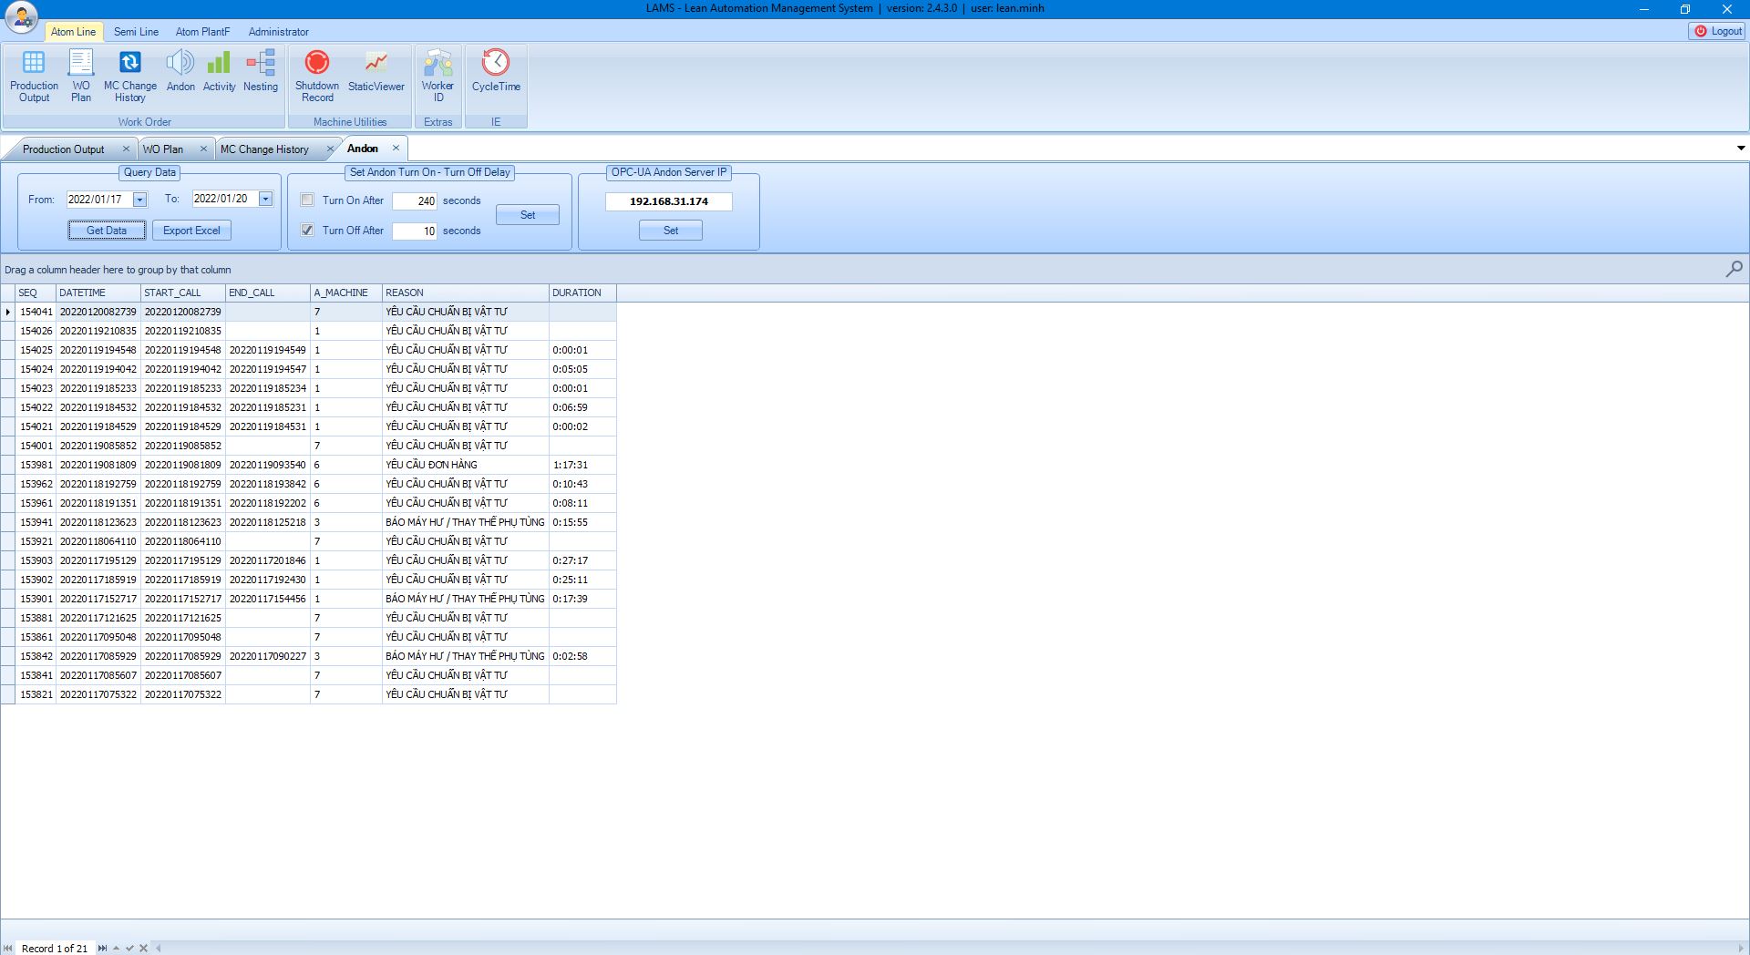Click the OPC-UA server IP field
1750x955 pixels.
click(x=668, y=201)
